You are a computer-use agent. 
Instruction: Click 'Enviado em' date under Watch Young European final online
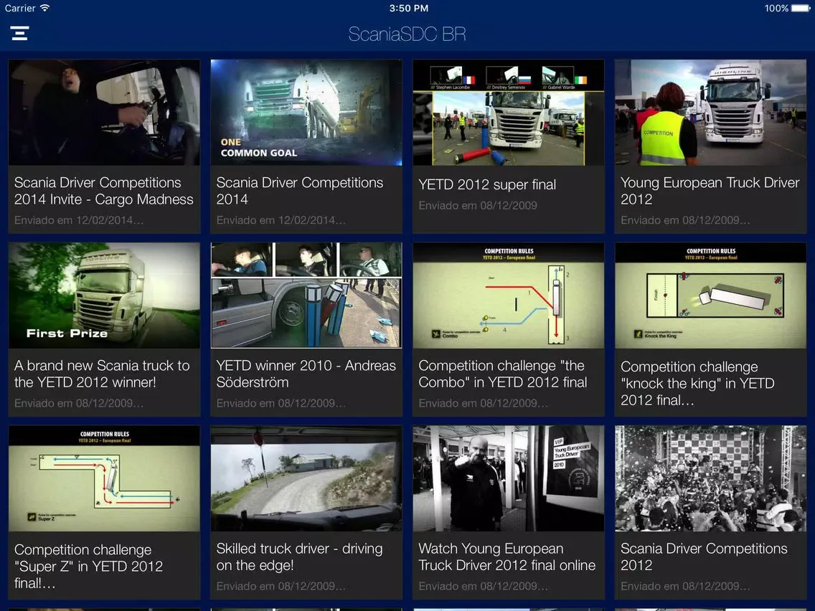[x=483, y=586]
